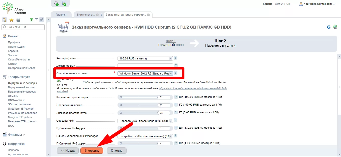
Task: Open favorites star icon in sidebar
Action: (x=11, y=20)
